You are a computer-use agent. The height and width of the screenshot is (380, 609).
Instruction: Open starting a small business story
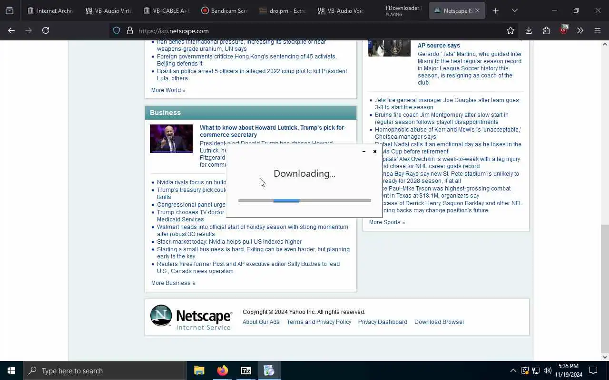pos(253,253)
